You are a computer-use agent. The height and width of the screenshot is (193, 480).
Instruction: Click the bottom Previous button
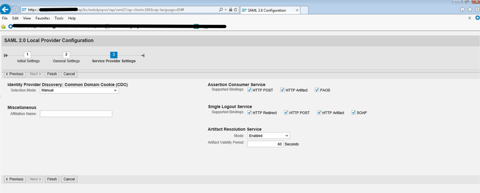[x=15, y=179]
